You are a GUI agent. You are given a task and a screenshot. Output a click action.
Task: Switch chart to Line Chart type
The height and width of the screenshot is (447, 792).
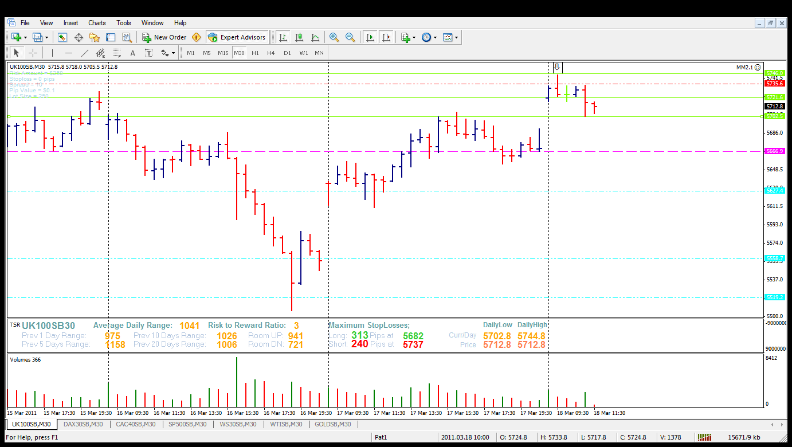(315, 37)
